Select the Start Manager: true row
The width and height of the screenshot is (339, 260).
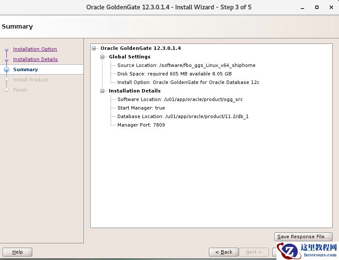tap(141, 108)
